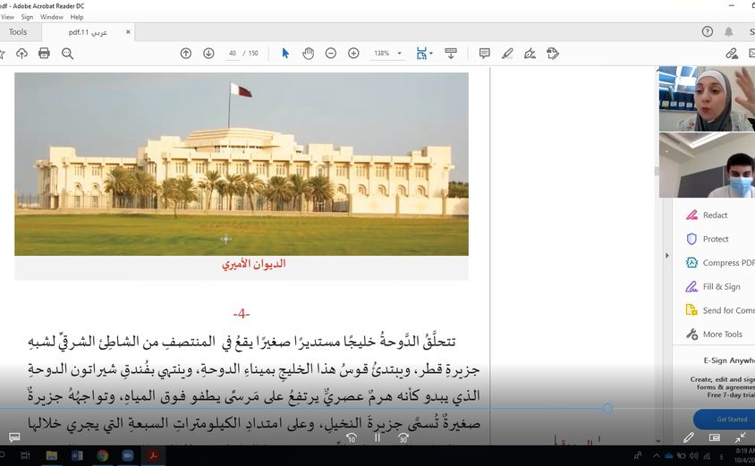The width and height of the screenshot is (755, 466).
Task: Click the masked student video thumbnail
Action: pos(707,165)
